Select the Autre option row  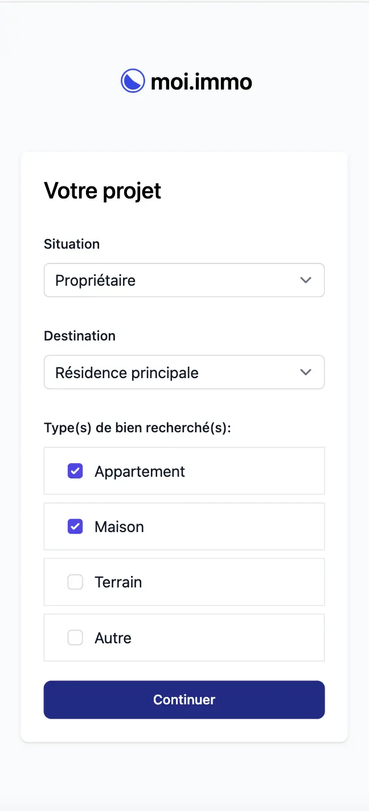point(184,637)
